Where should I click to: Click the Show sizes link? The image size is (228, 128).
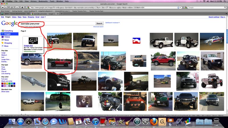(5, 92)
